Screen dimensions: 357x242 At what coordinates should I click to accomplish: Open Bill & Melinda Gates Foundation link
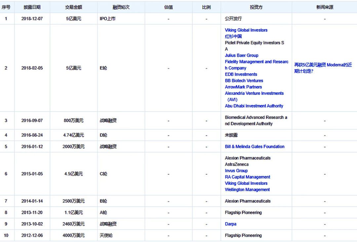point(255,147)
